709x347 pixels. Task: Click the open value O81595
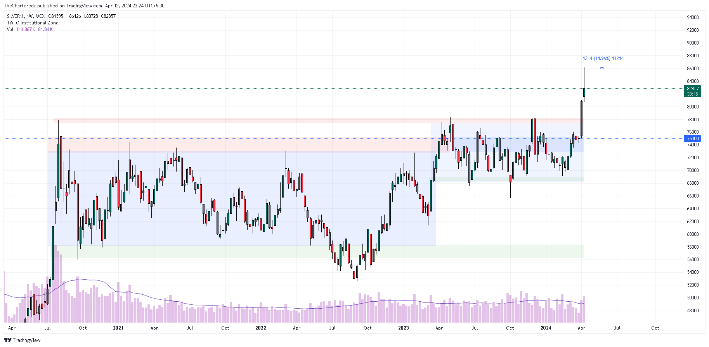coord(55,16)
